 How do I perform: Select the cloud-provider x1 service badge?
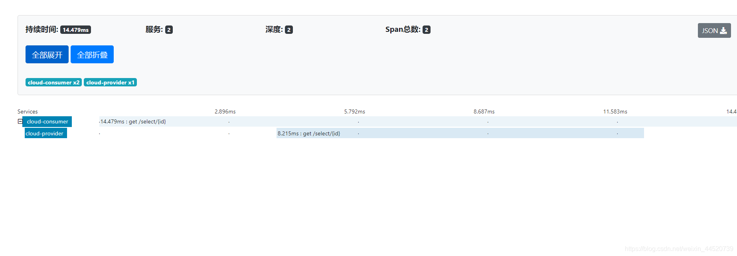coord(110,82)
